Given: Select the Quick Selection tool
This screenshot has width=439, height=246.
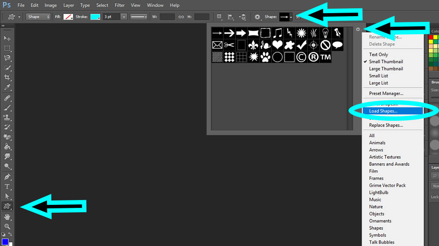Looking at the screenshot, I should (7, 67).
